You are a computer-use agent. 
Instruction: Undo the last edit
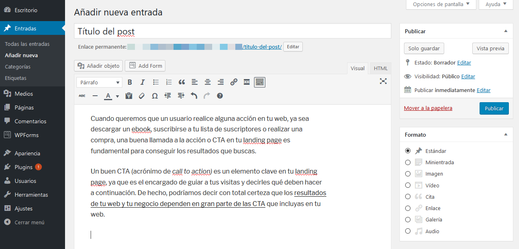(194, 96)
